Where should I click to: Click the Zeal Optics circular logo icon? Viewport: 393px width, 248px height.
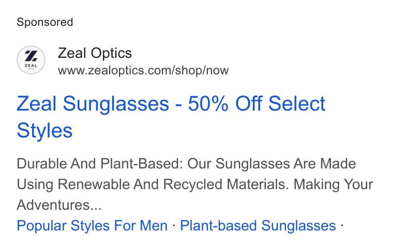(31, 60)
